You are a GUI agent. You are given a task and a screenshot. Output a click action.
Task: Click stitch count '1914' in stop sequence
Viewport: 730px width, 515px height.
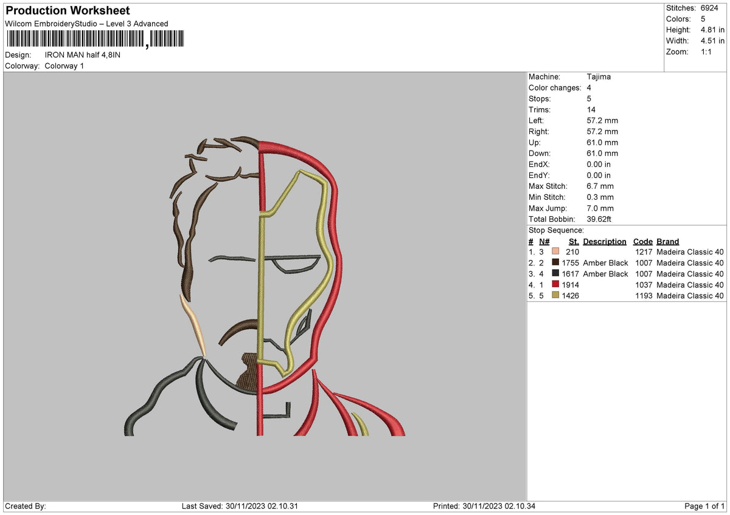[571, 285]
